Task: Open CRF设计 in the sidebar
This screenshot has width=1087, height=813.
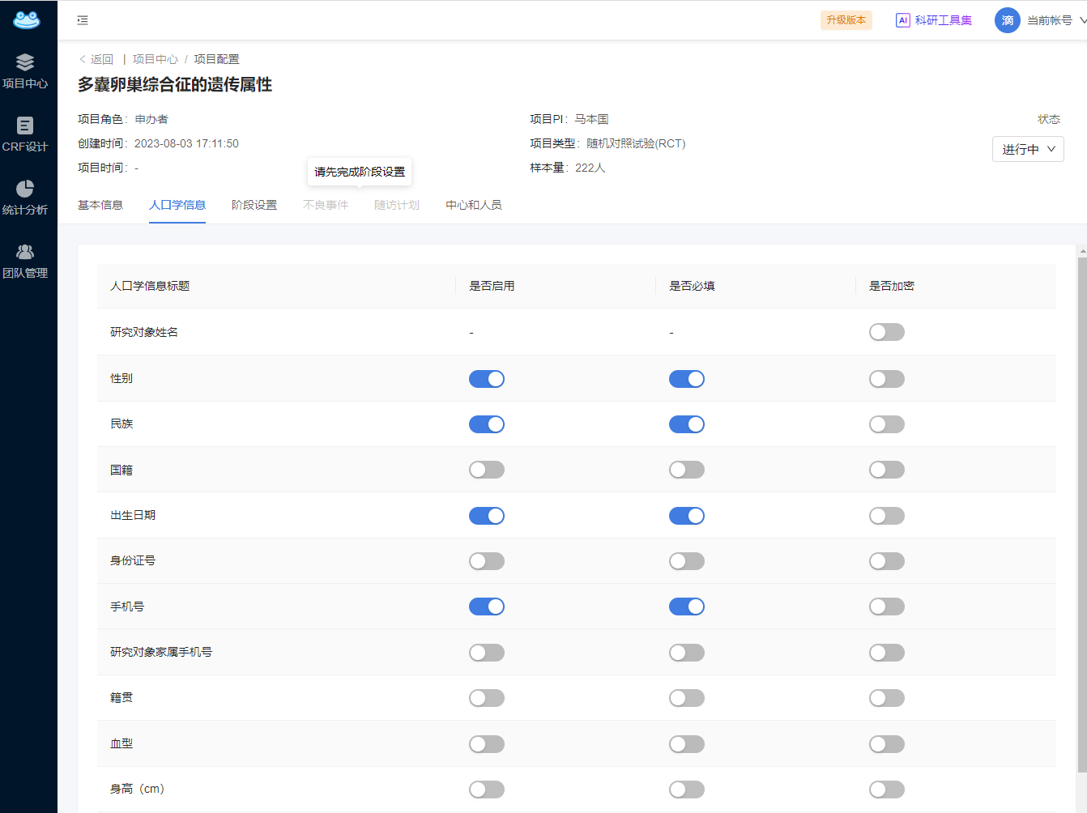Action: pos(25,134)
